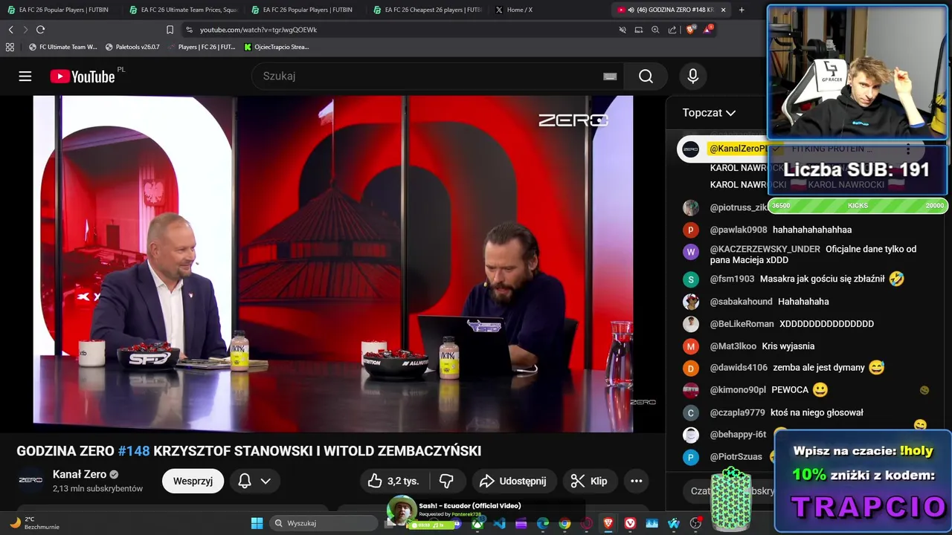Open the site settings icon in address bar
This screenshot has height=535, width=952.
[x=189, y=30]
